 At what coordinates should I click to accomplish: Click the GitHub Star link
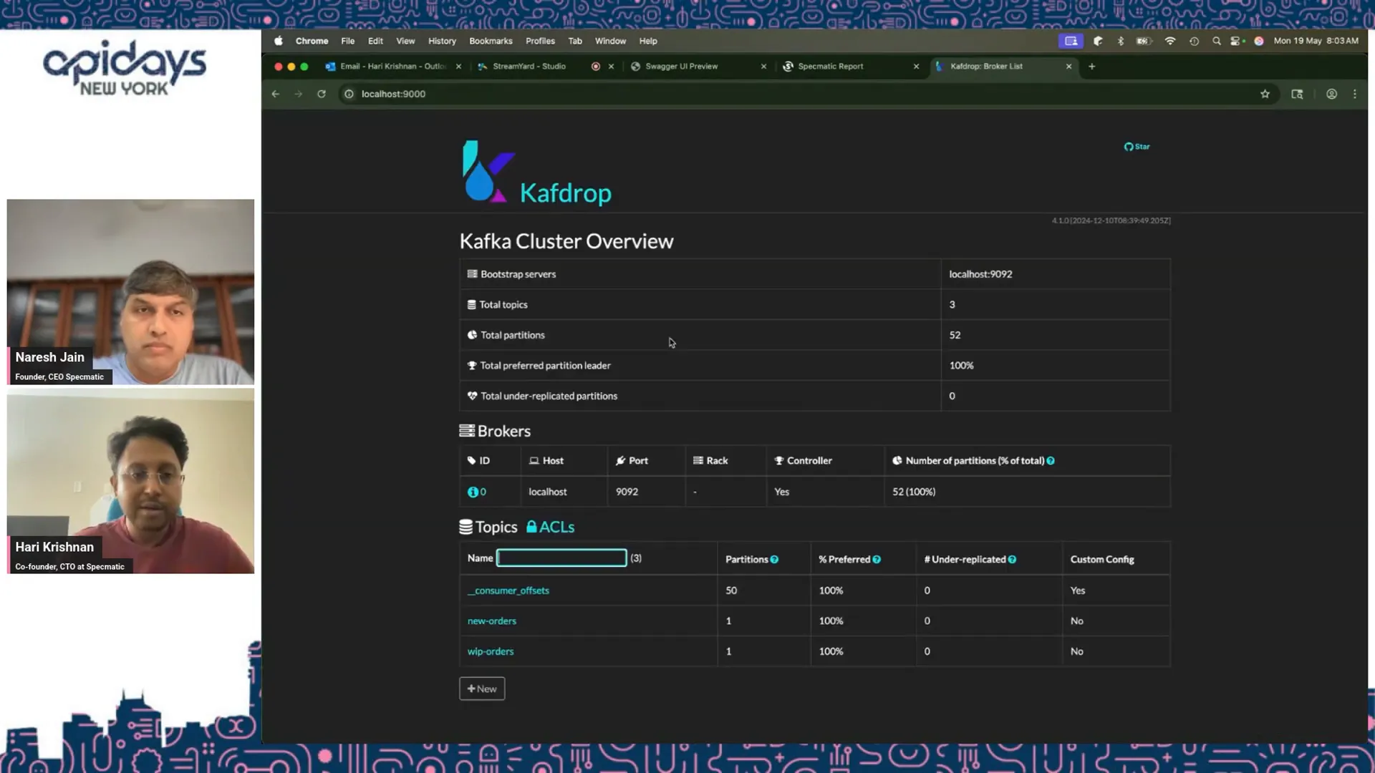1137,146
